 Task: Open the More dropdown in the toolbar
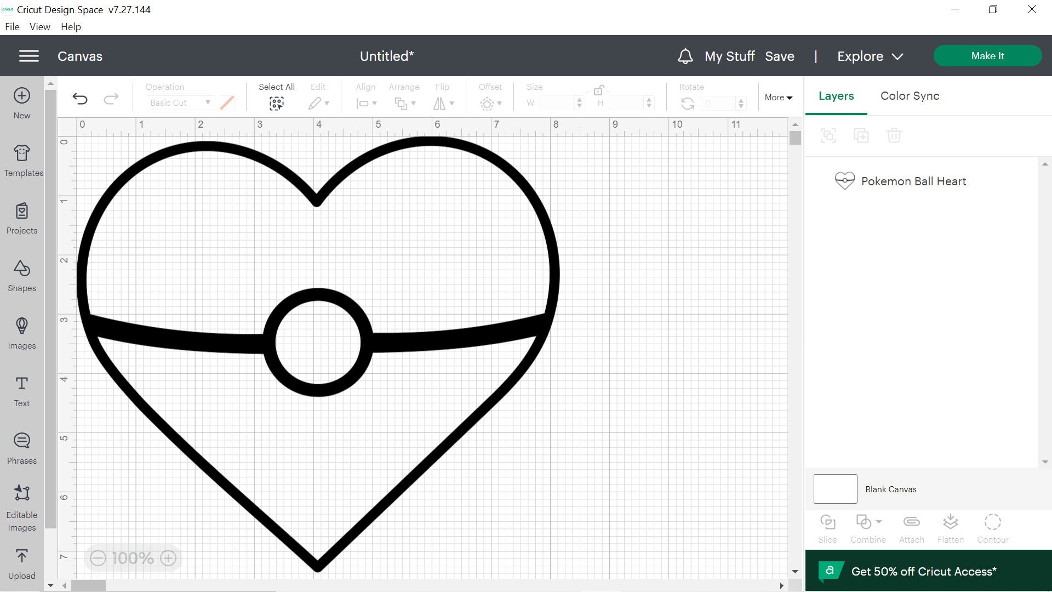778,97
